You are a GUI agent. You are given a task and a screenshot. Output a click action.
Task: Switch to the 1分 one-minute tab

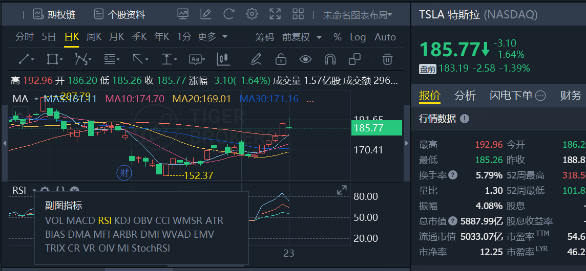click(x=184, y=37)
